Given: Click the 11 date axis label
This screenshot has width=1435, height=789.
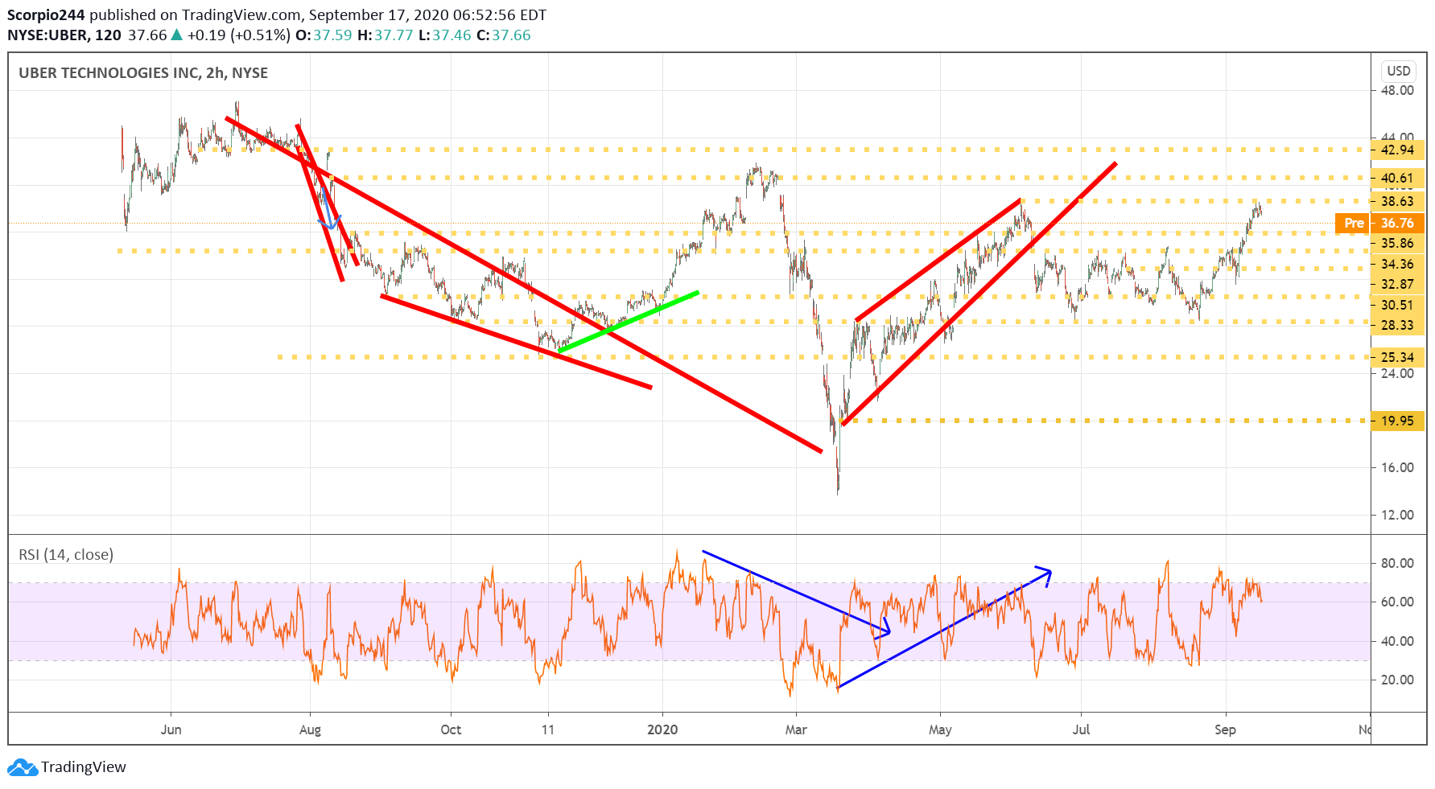Looking at the screenshot, I should 548,729.
